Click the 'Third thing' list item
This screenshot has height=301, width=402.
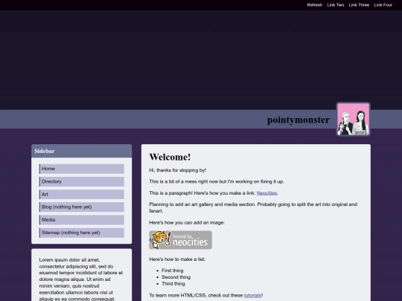pos(173,284)
